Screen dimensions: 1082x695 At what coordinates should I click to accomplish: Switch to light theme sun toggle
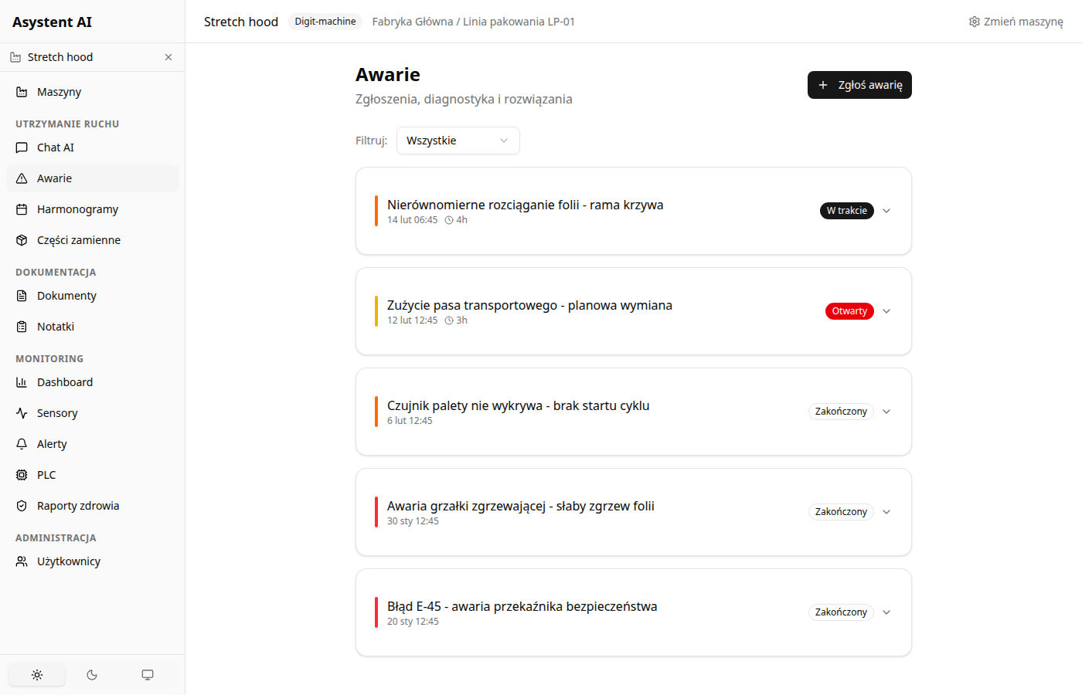(37, 675)
